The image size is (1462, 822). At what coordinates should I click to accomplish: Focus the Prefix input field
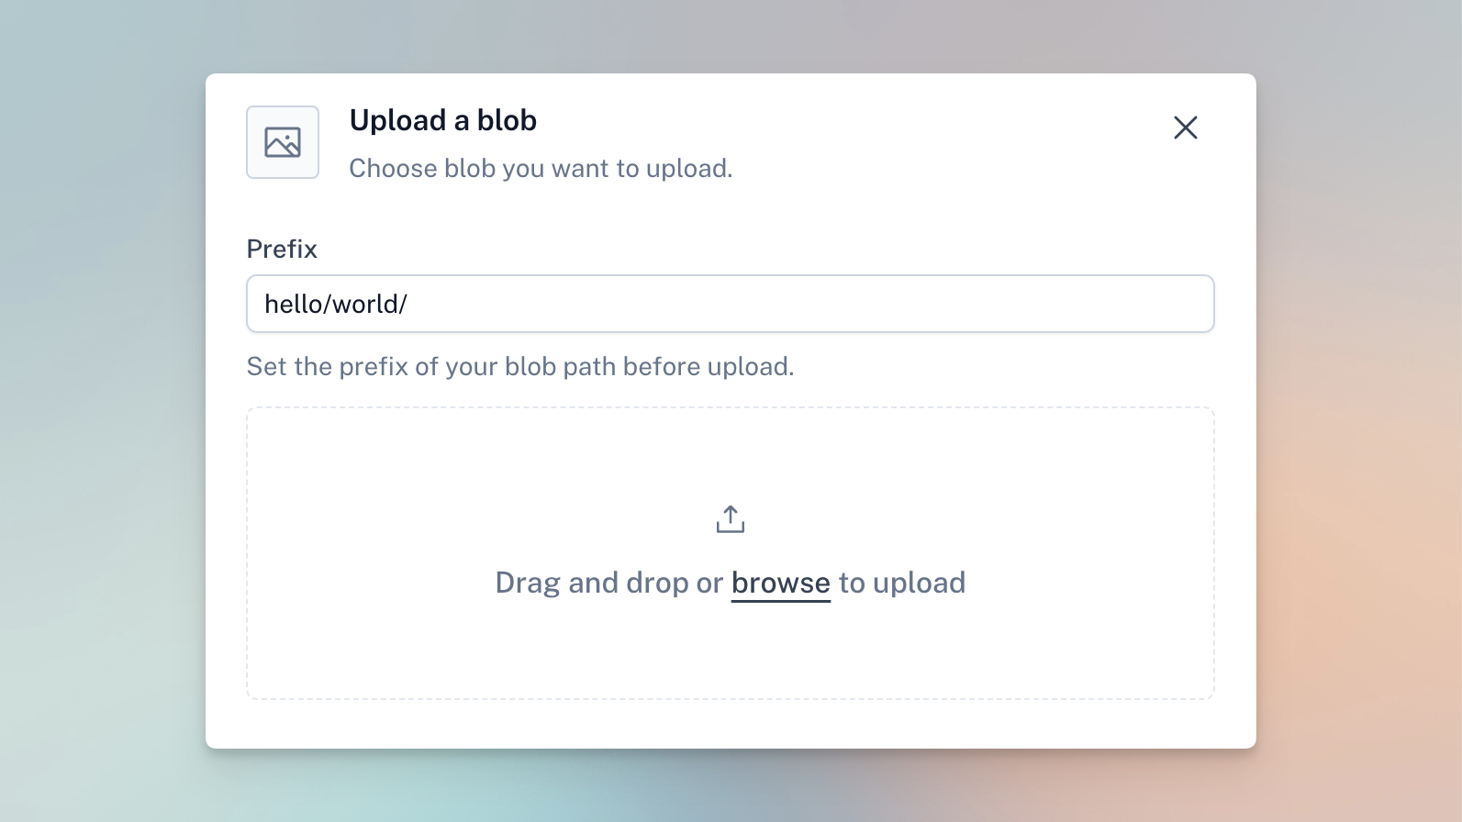point(731,304)
